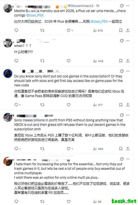Reply to the old cod games tweet
This screenshot has width=138, height=205.
point(17,105)
